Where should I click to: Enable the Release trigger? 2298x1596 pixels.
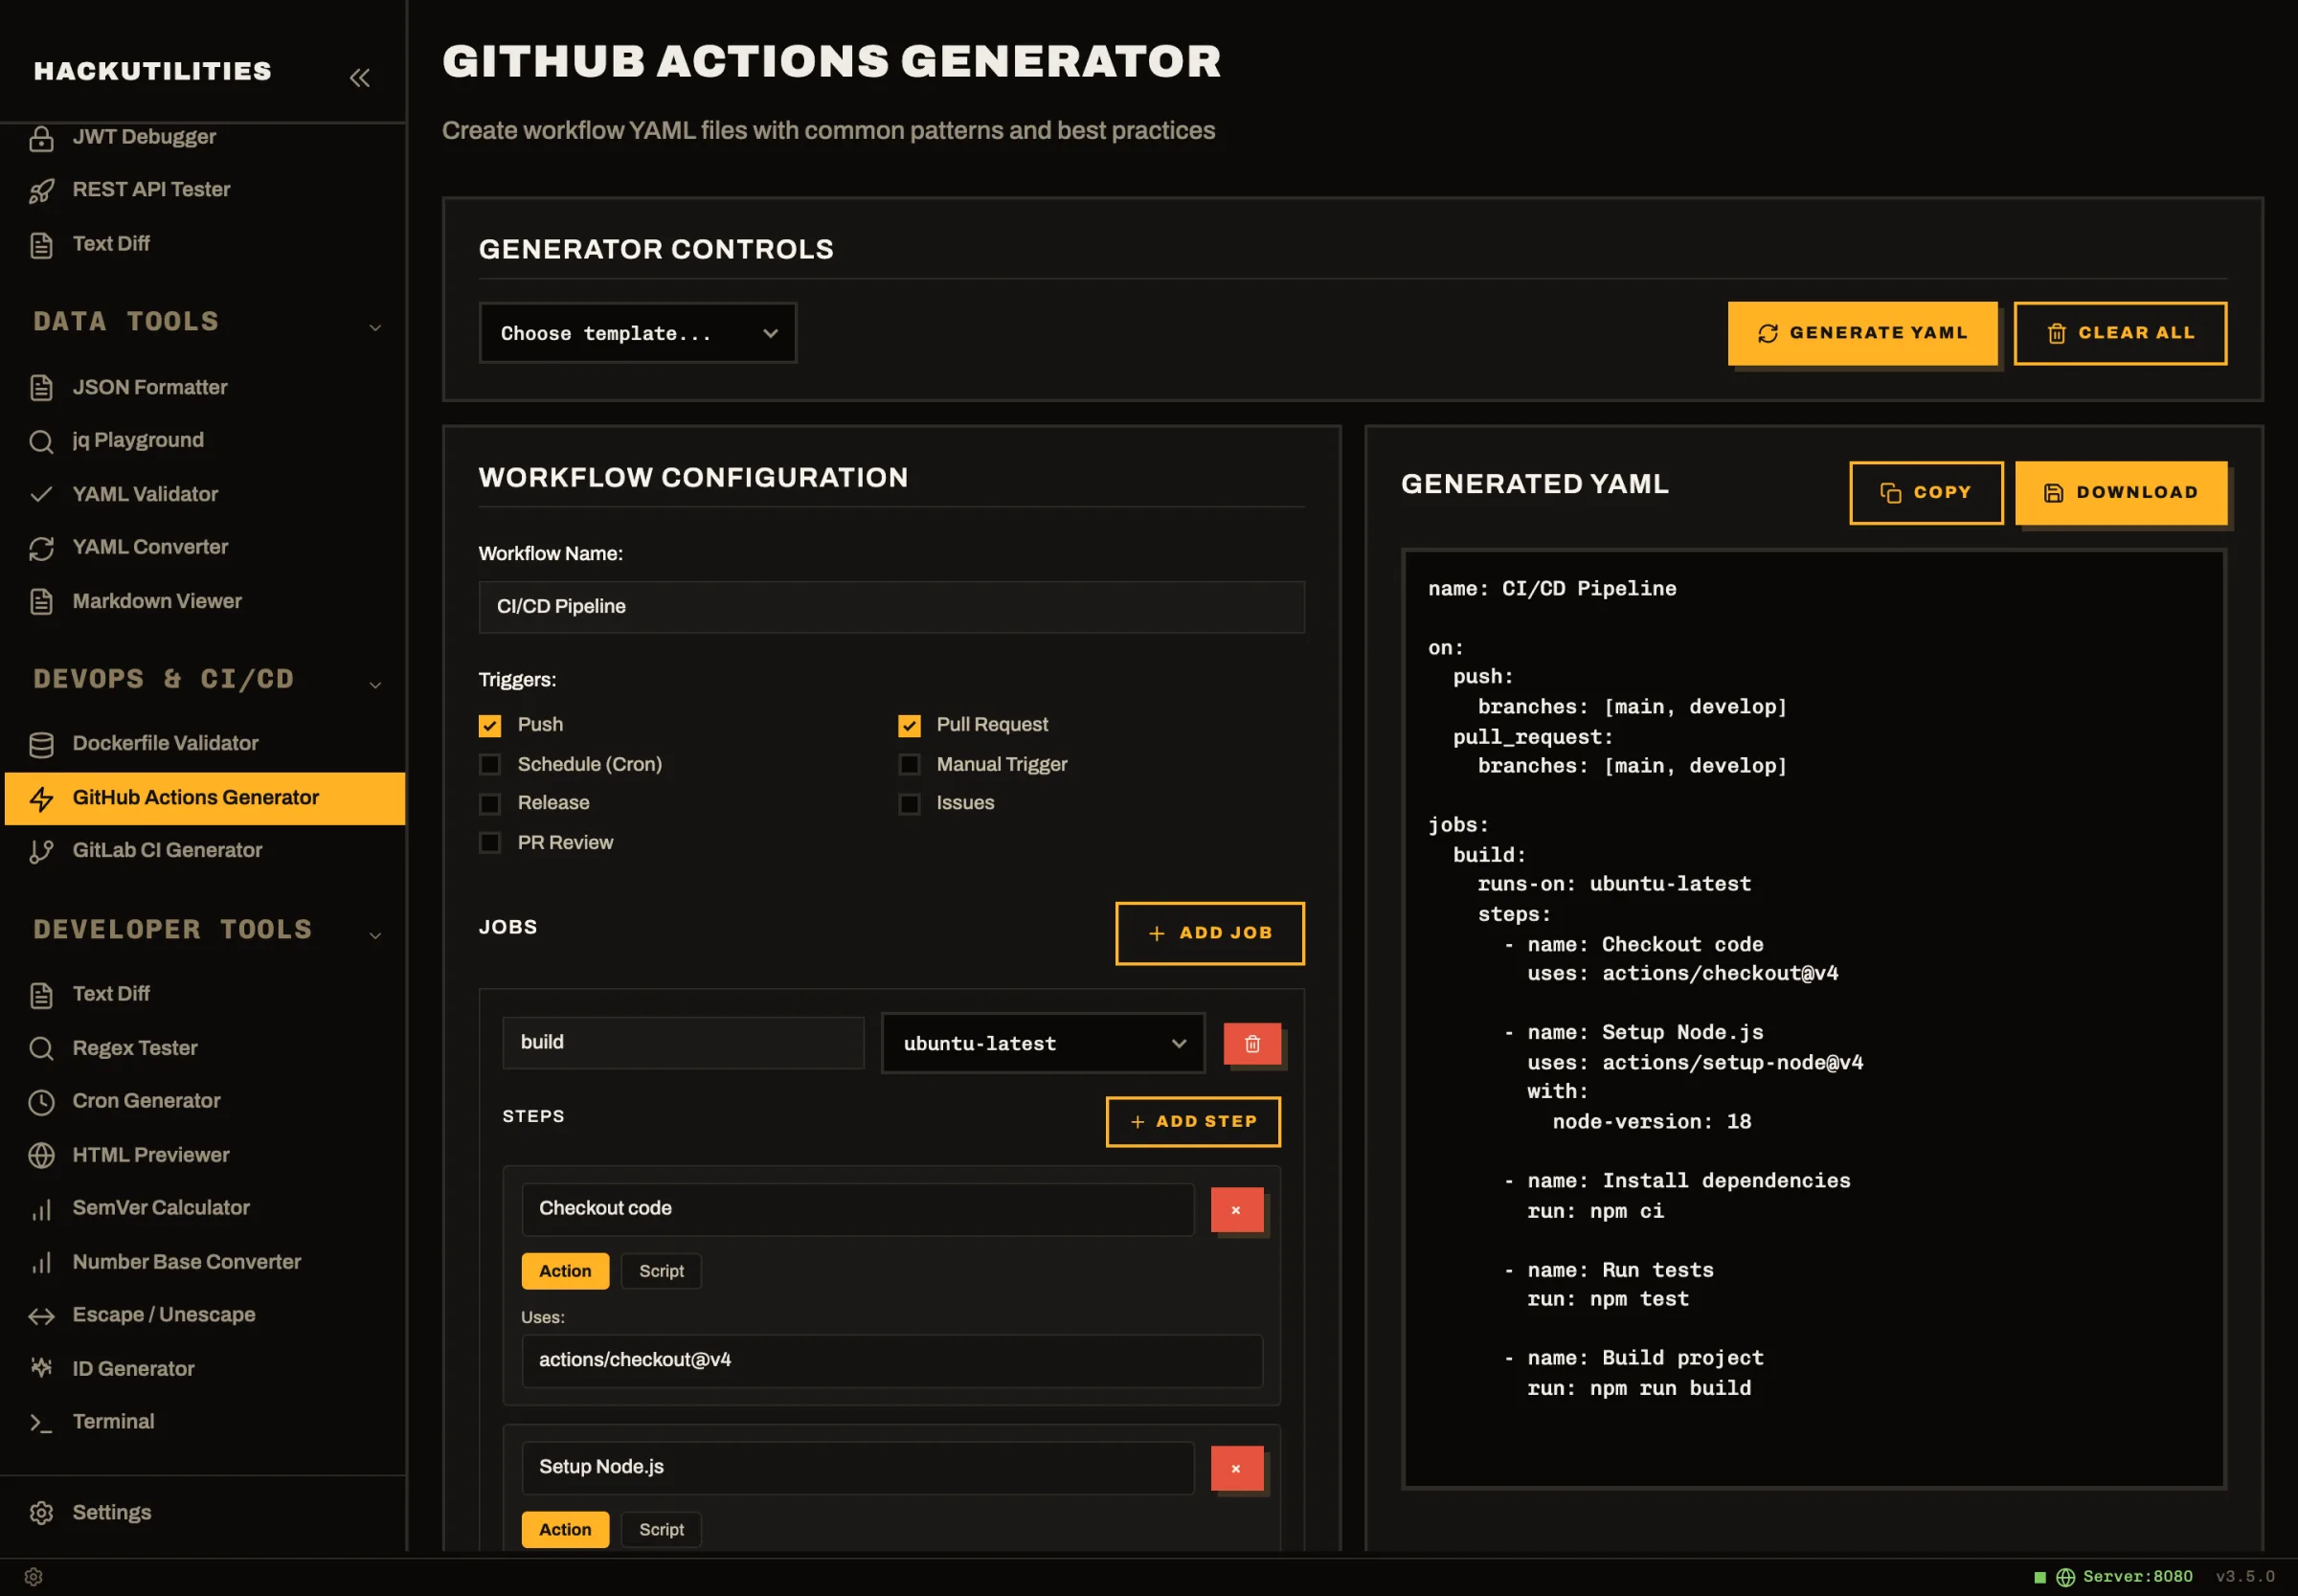490,803
